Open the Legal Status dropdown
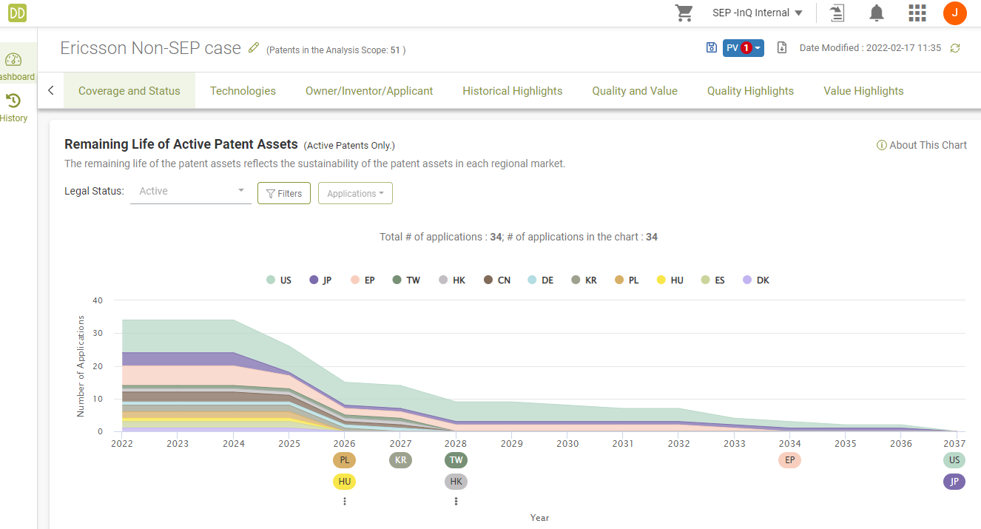981x529 pixels. click(x=191, y=191)
